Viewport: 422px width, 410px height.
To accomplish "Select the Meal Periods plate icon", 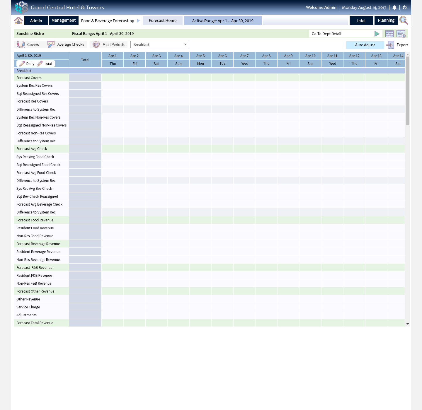I will (x=96, y=45).
